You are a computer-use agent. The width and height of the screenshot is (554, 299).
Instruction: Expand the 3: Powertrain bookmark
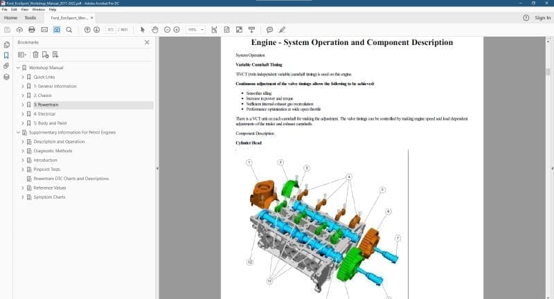pyautogui.click(x=22, y=105)
